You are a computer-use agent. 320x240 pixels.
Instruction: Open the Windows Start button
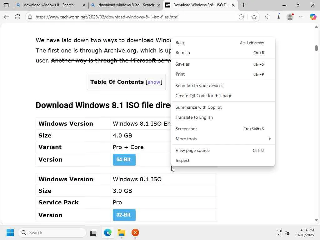pyautogui.click(x=10, y=232)
